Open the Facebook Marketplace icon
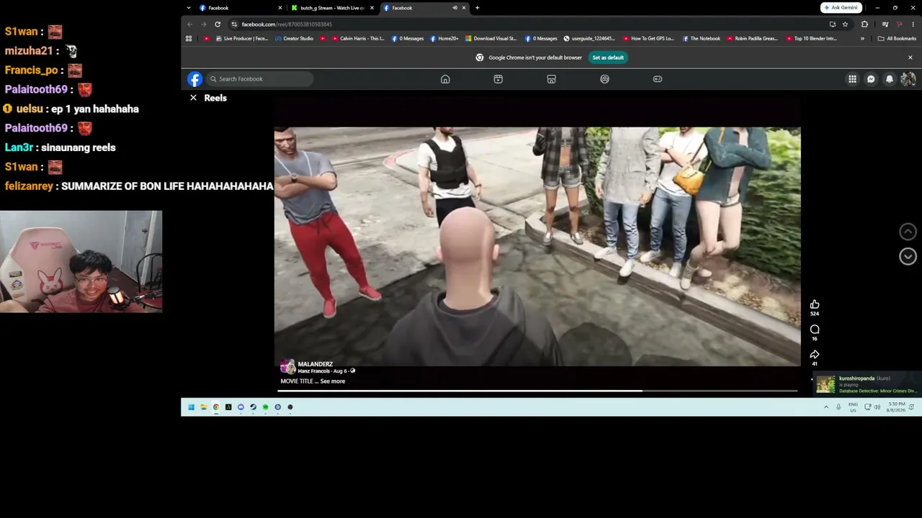Viewport: 922px width, 518px height. point(552,79)
